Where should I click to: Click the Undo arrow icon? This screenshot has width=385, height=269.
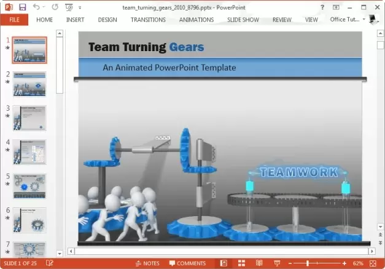[x=36, y=7]
